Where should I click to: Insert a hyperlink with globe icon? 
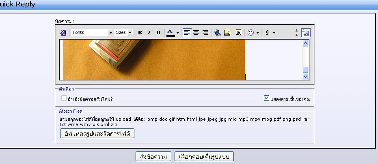(x=218, y=33)
